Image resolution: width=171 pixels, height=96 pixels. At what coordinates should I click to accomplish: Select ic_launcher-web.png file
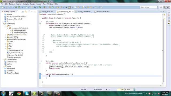coord(16,53)
